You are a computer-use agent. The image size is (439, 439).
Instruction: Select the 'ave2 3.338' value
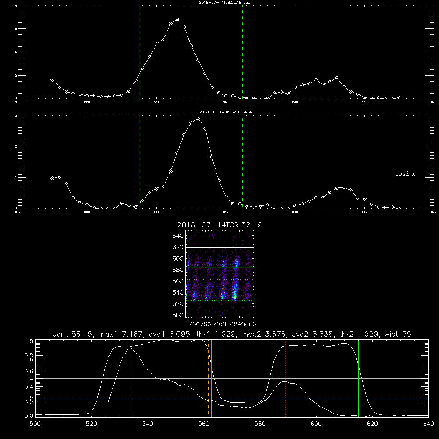point(312,334)
